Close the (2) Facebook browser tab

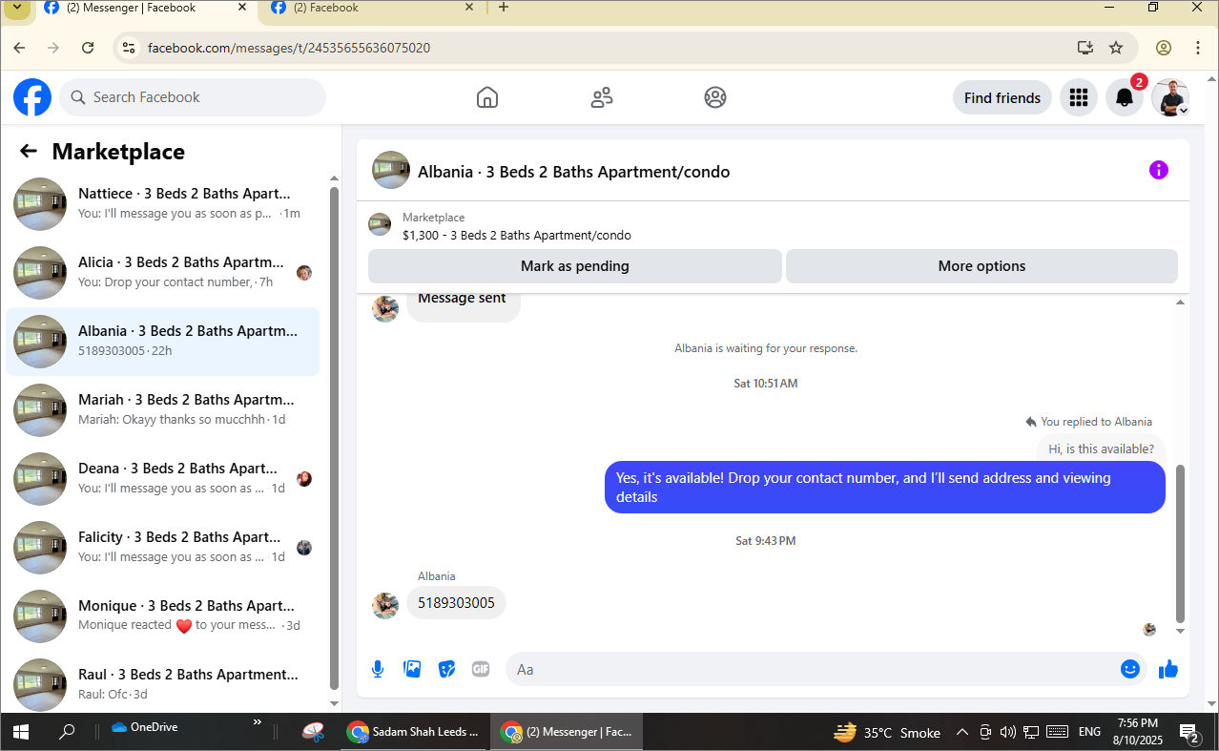468,8
